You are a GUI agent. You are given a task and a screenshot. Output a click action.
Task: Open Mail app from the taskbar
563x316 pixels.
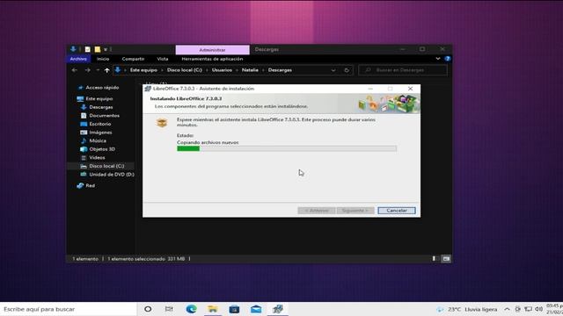pos(256,309)
